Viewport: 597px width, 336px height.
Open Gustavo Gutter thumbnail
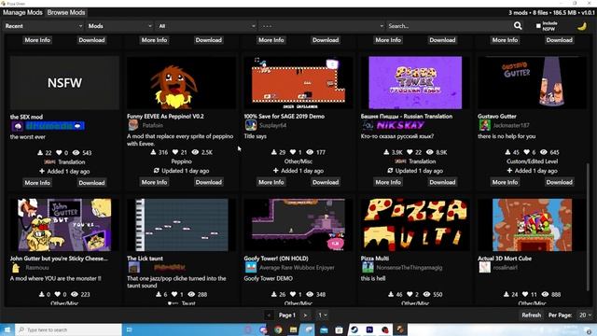[x=532, y=83]
